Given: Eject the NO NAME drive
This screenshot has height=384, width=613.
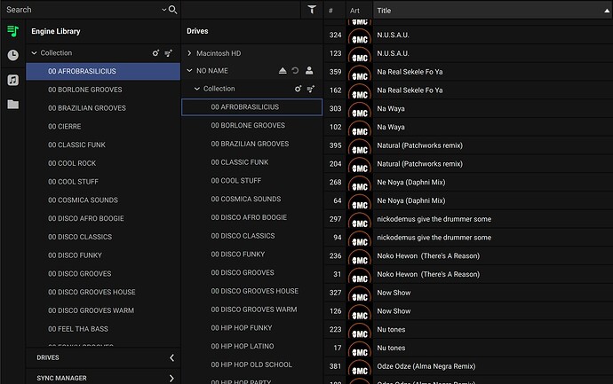Looking at the screenshot, I should tap(283, 71).
